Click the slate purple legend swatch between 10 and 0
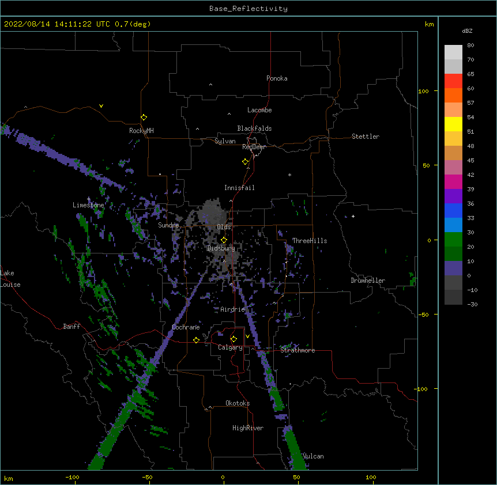This screenshot has width=497, height=485. point(453,268)
